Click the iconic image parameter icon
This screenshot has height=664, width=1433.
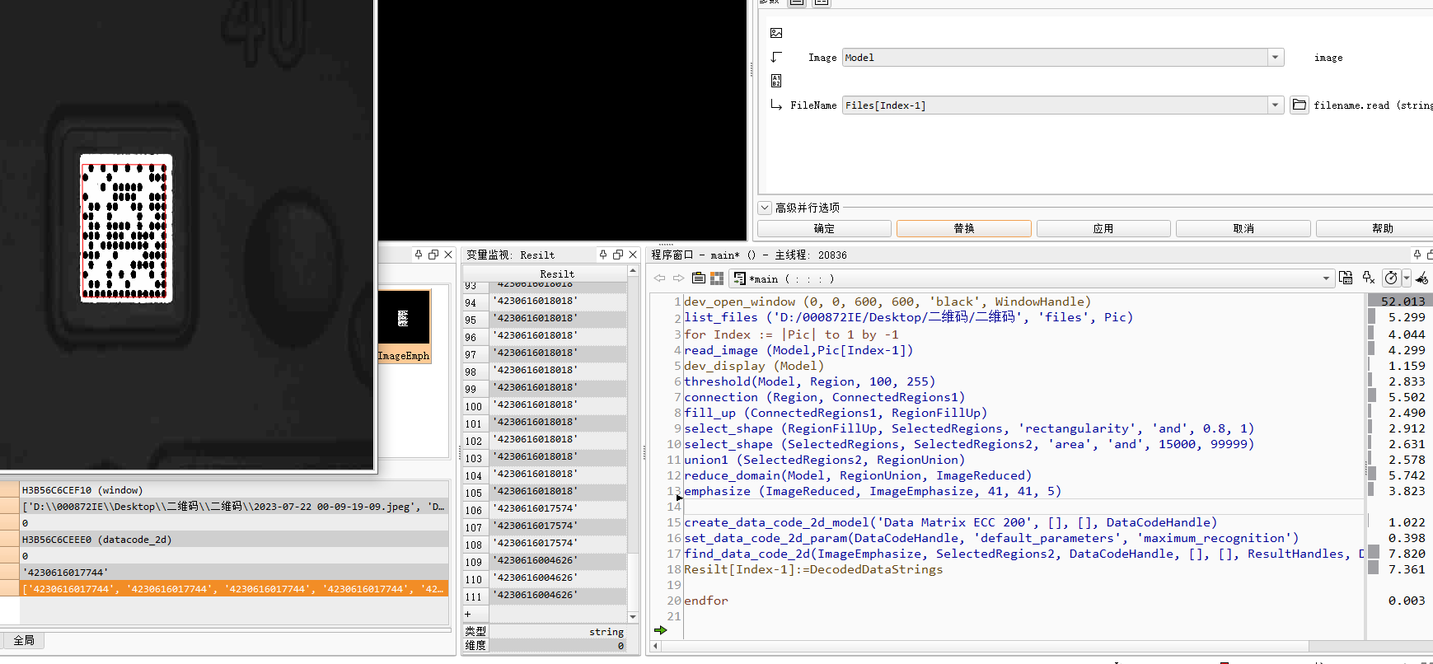coord(776,33)
